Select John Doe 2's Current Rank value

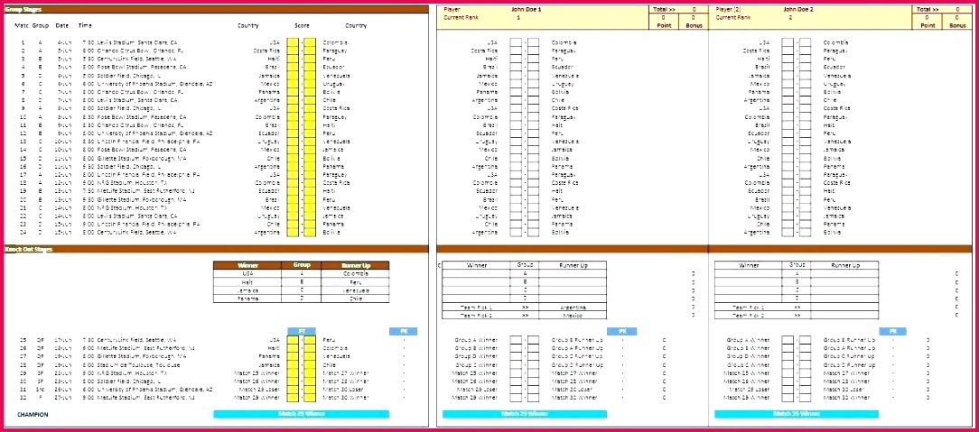pyautogui.click(x=790, y=17)
